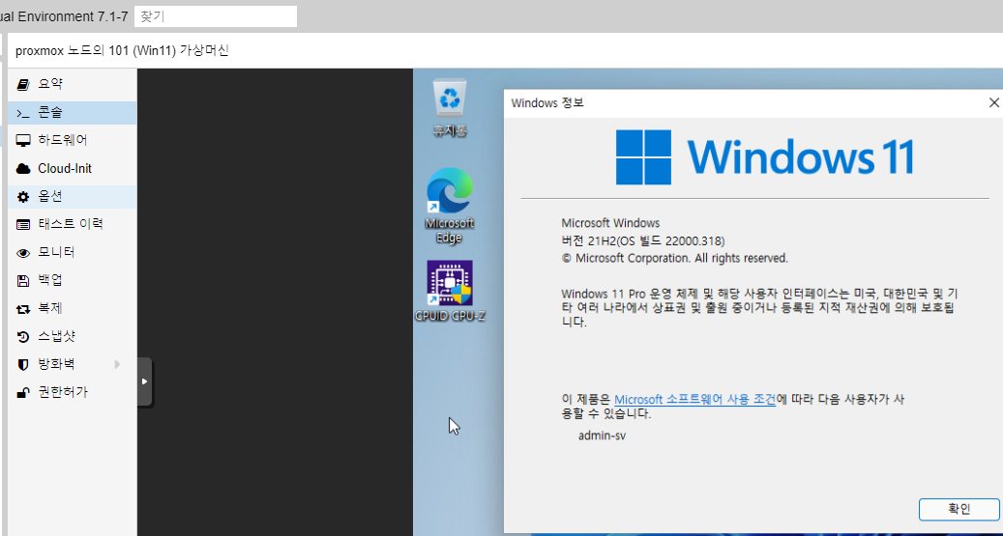Open the Cloud-Init section
Screen dimensions: 1003x536
73,168
